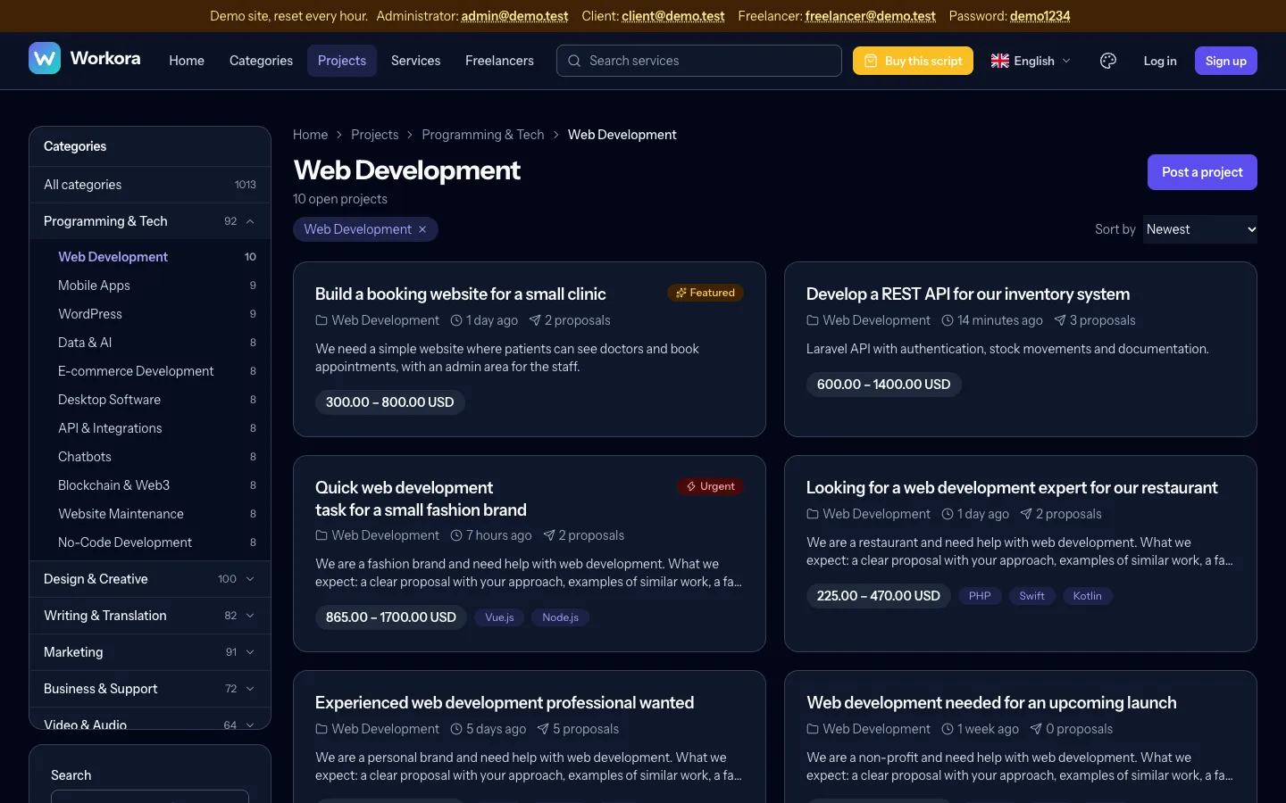Go to the Services nav item
Screen dimensions: 1286x803
pyautogui.click(x=415, y=61)
